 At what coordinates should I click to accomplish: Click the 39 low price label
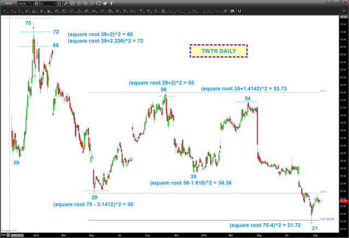16,163
